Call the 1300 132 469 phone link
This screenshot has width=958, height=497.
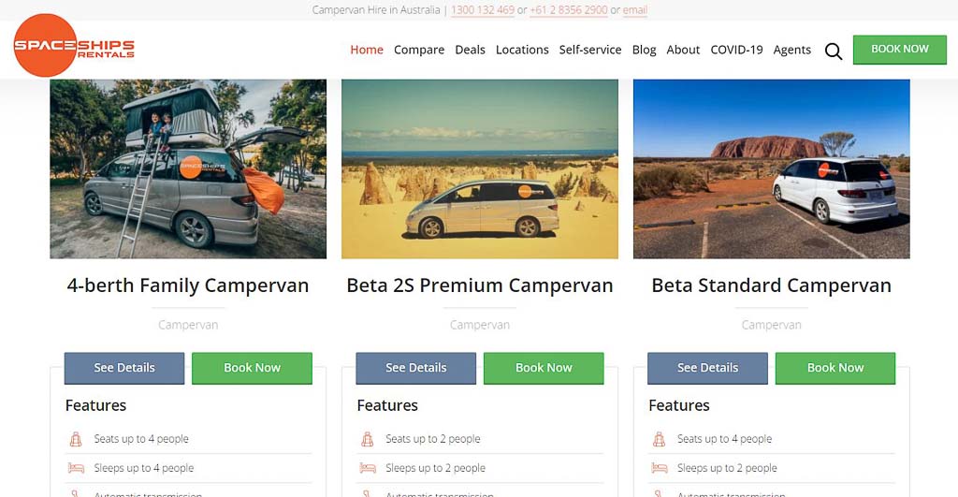click(483, 9)
